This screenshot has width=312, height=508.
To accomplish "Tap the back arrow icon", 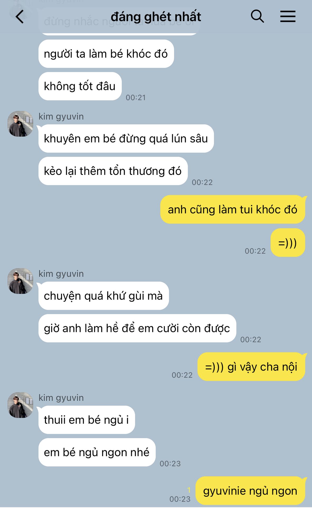I will click(x=20, y=17).
